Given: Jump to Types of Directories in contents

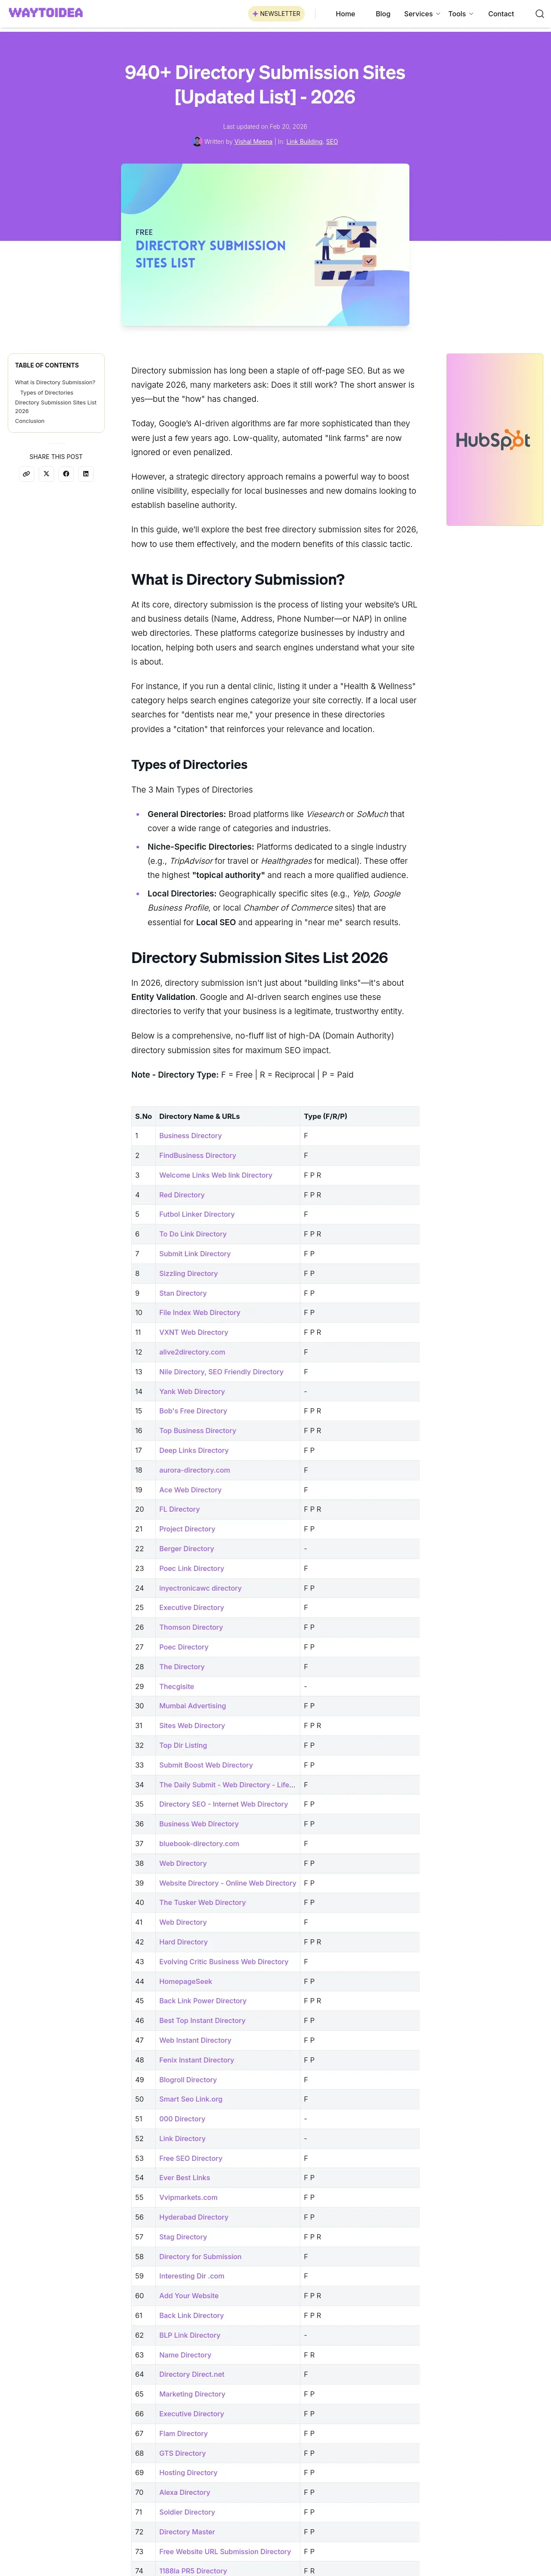Looking at the screenshot, I should 47,393.
